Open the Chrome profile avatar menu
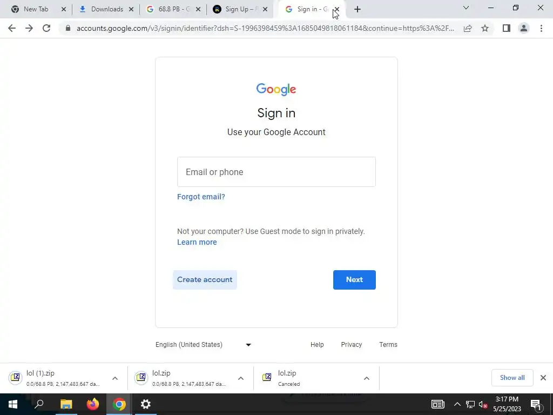The width and height of the screenshot is (553, 415). point(524,28)
